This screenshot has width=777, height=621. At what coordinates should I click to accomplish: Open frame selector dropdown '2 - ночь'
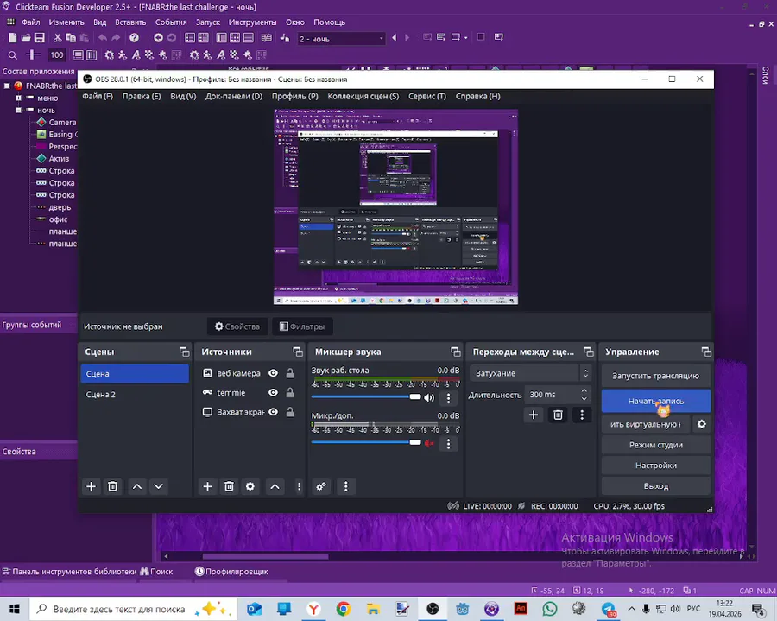click(341, 39)
